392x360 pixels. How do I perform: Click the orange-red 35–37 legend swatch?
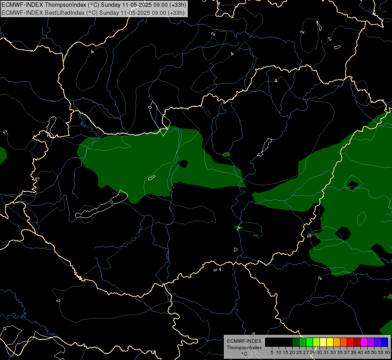[x=344, y=342]
